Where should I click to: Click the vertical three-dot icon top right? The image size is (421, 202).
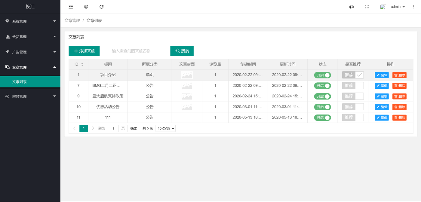click(x=413, y=7)
